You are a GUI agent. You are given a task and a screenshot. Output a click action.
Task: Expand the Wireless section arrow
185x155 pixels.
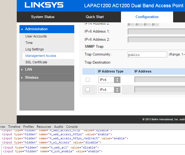pos(22,78)
